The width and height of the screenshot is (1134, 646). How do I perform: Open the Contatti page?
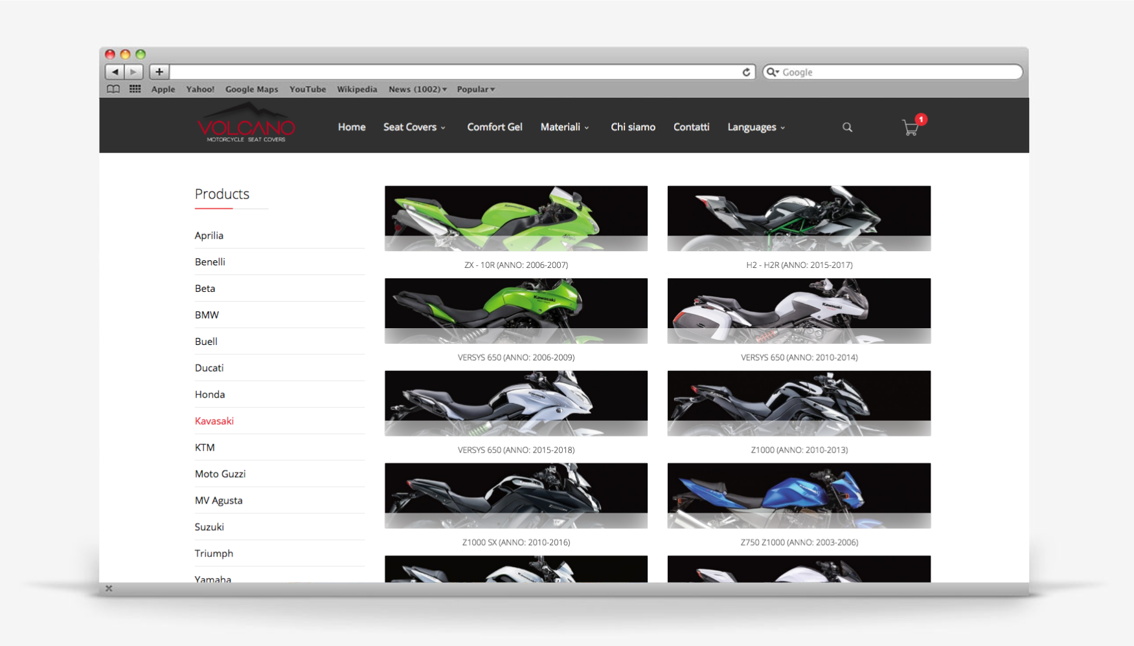click(x=691, y=127)
